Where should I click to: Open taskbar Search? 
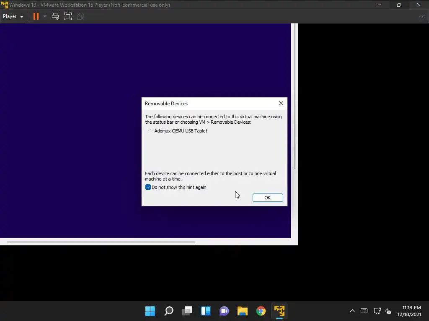tap(169, 311)
